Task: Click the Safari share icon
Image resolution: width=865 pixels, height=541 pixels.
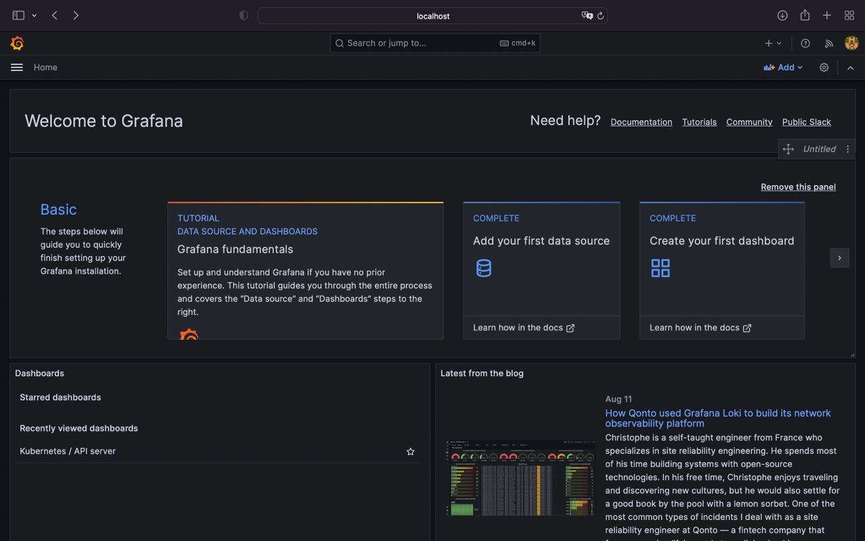Action: 805,15
